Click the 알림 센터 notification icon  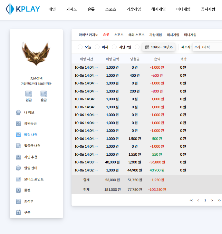point(18,168)
